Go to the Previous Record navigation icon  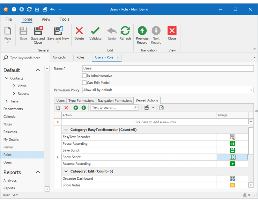click(142, 33)
